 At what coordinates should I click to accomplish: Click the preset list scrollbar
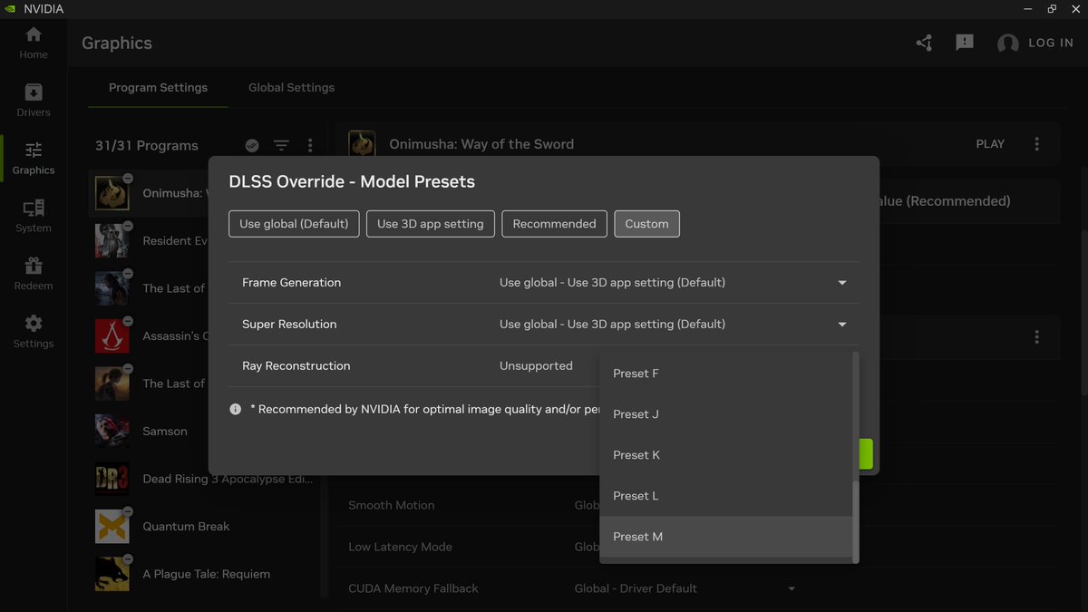point(856,521)
